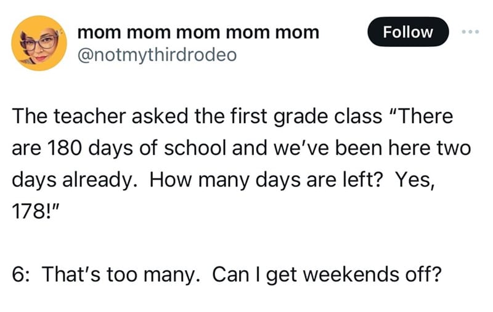Click the tweet line starting "The teacher asked"
The width and height of the screenshot is (493, 312).
click(x=233, y=116)
